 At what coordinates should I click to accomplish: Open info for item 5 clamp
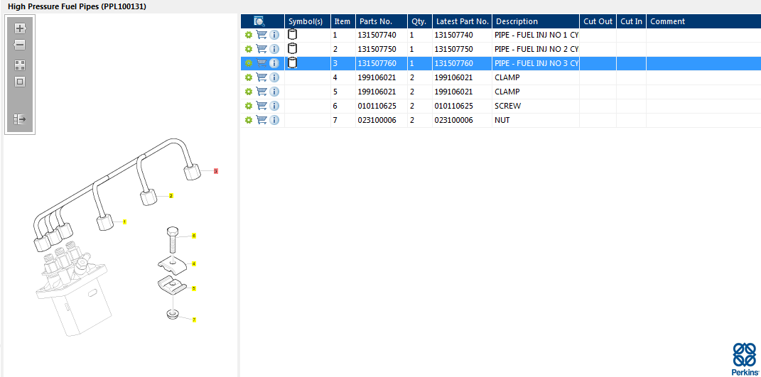pos(274,92)
